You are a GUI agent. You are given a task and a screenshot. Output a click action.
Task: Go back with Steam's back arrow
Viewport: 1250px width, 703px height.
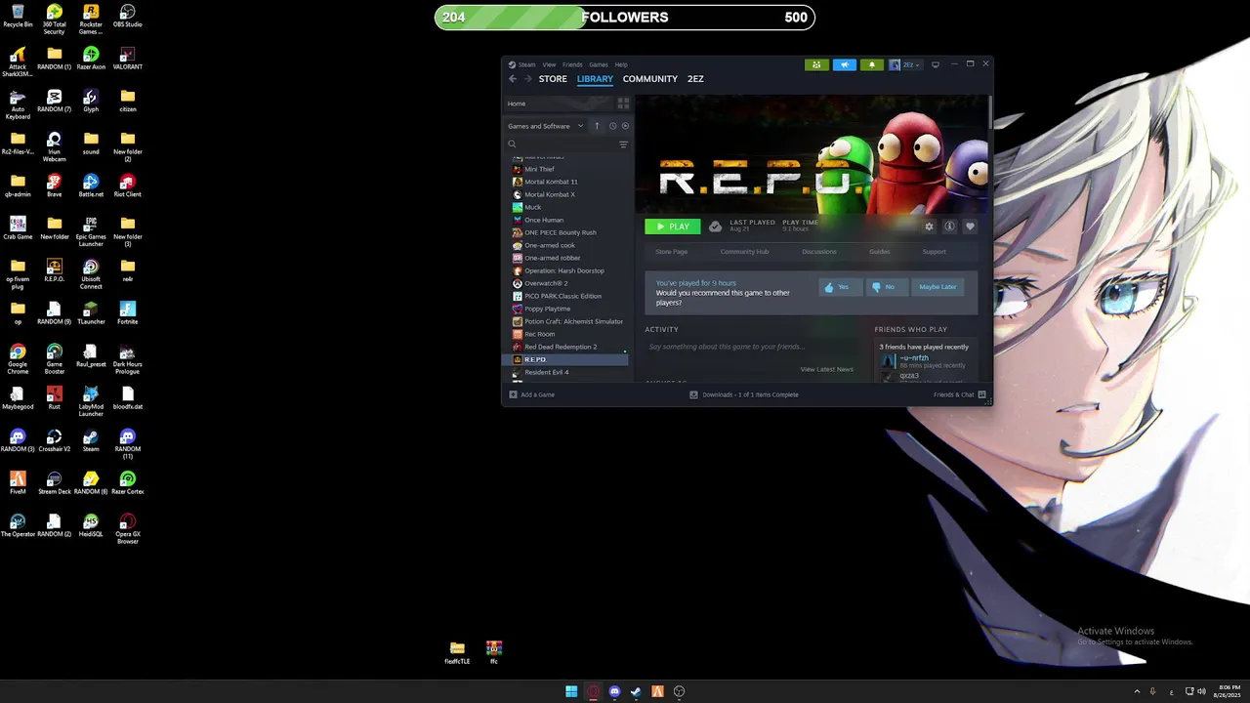tap(513, 79)
